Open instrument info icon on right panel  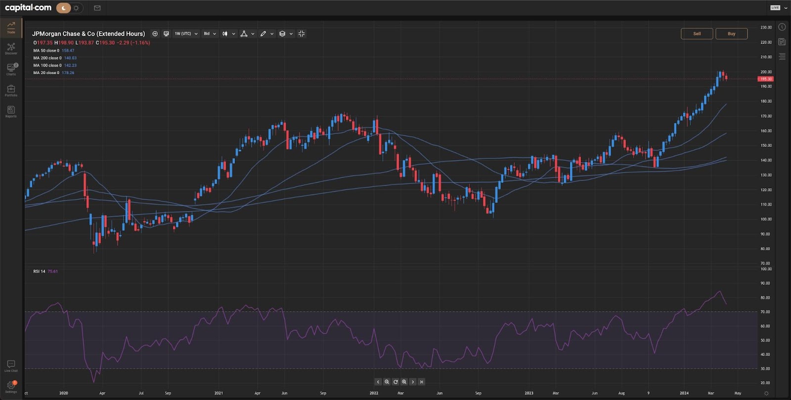782,27
